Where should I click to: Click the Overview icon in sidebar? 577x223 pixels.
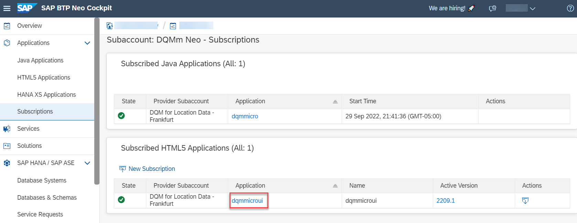7,26
